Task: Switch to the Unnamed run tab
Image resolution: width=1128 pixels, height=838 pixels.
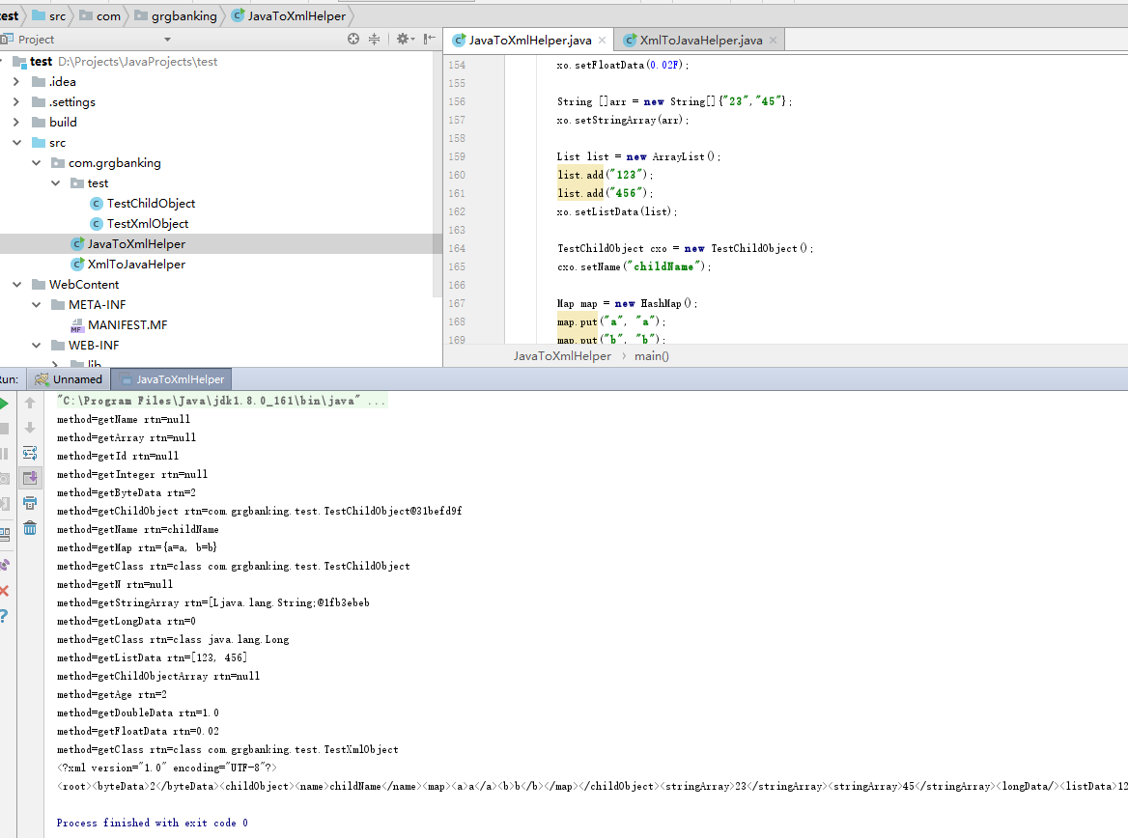Action: pos(70,379)
